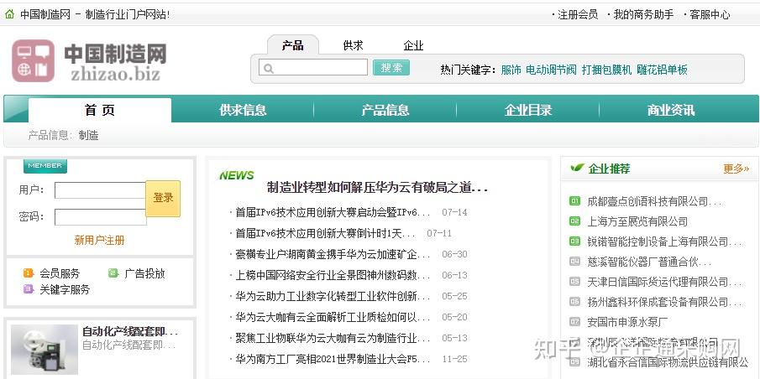Click the 04 badge beside 慈溪智能仪器厂
This screenshot has width=760, height=379.
[x=575, y=262]
